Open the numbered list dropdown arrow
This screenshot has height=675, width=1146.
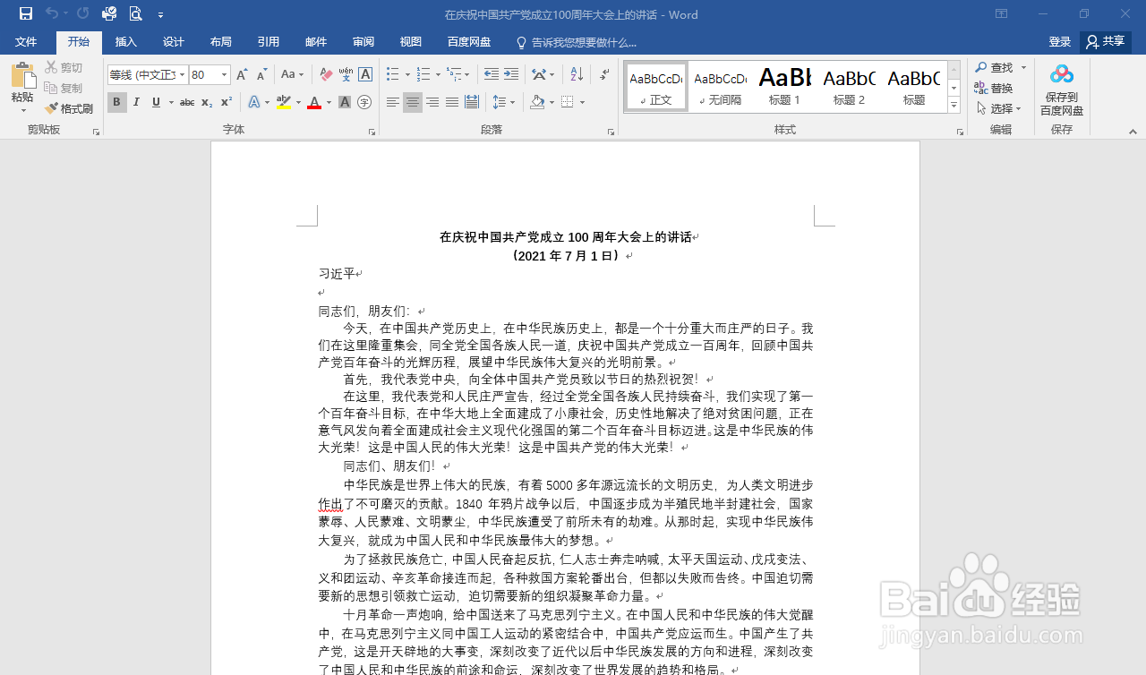pos(438,74)
